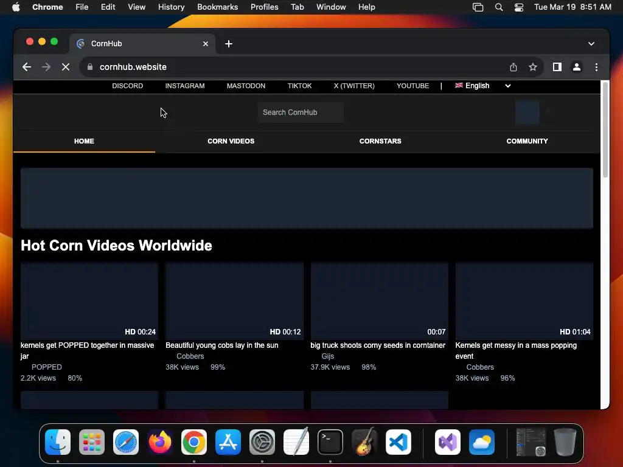Follow the DISCORD link
This screenshot has width=623, height=467.
(128, 86)
